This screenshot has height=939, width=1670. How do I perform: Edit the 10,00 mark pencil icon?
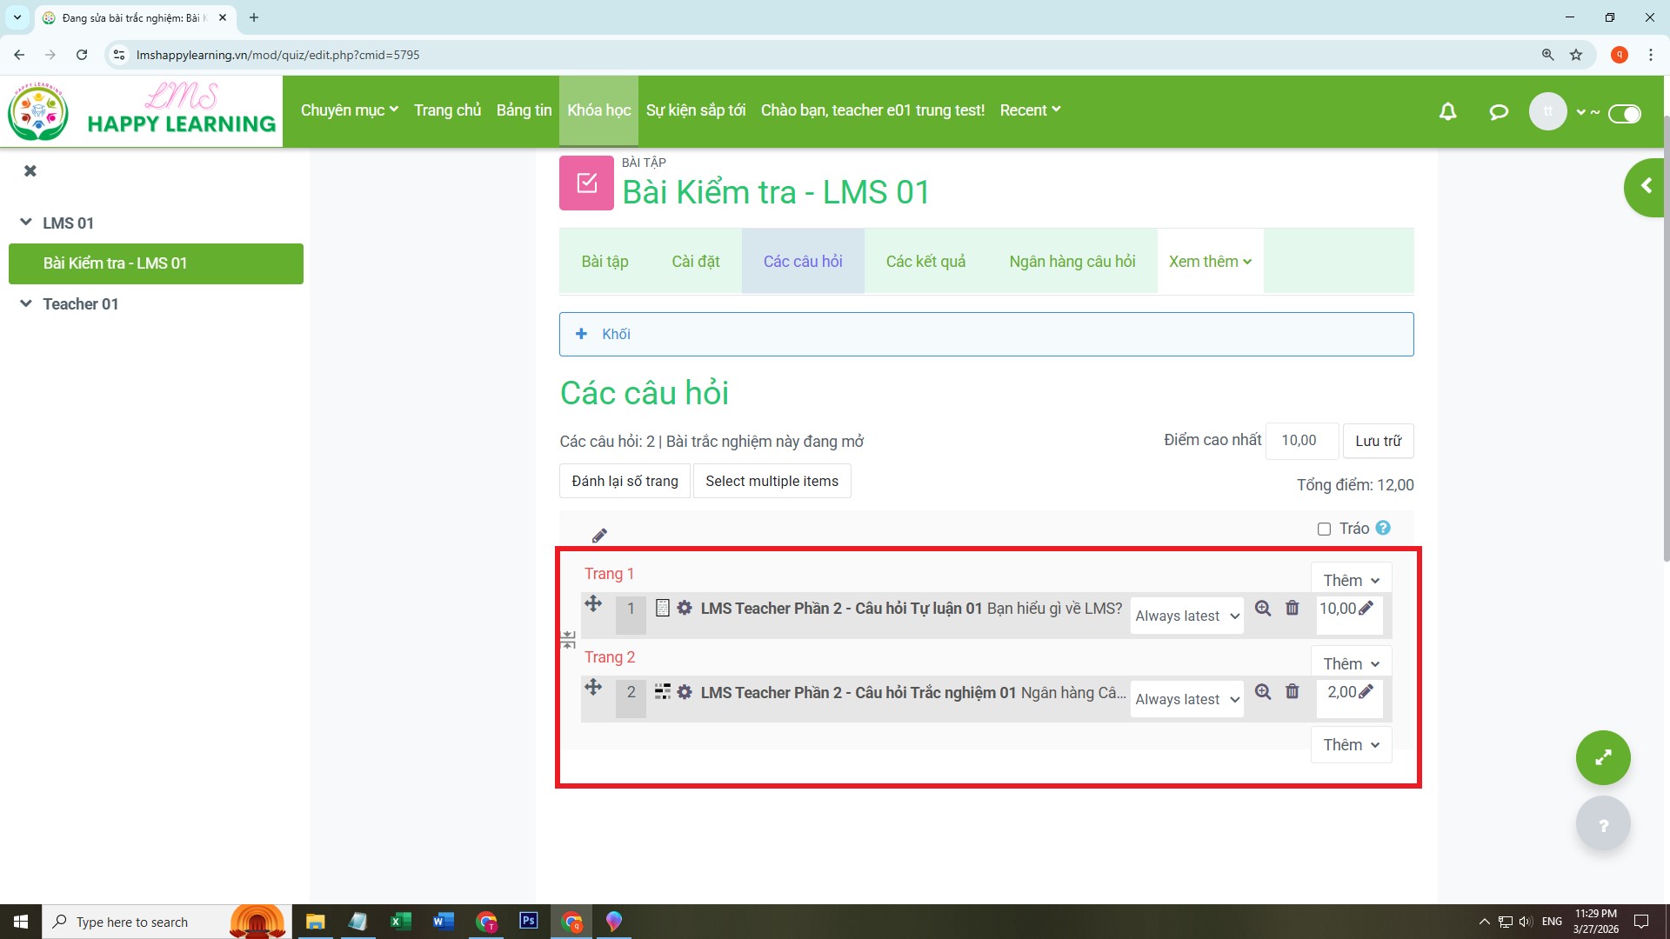pos(1366,609)
